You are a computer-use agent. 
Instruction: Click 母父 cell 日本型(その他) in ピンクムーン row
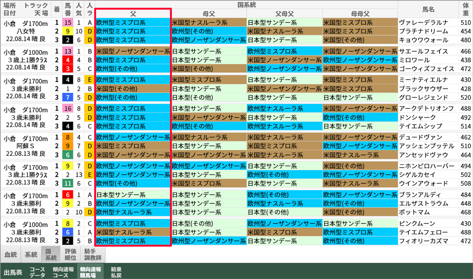(209, 224)
